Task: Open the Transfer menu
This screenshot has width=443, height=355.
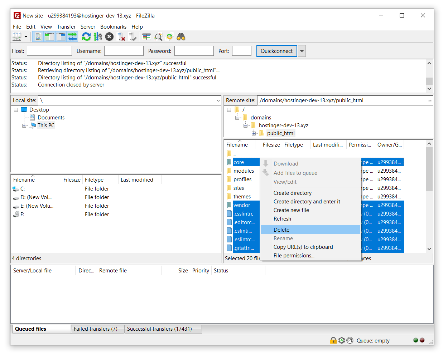Action: (66, 27)
